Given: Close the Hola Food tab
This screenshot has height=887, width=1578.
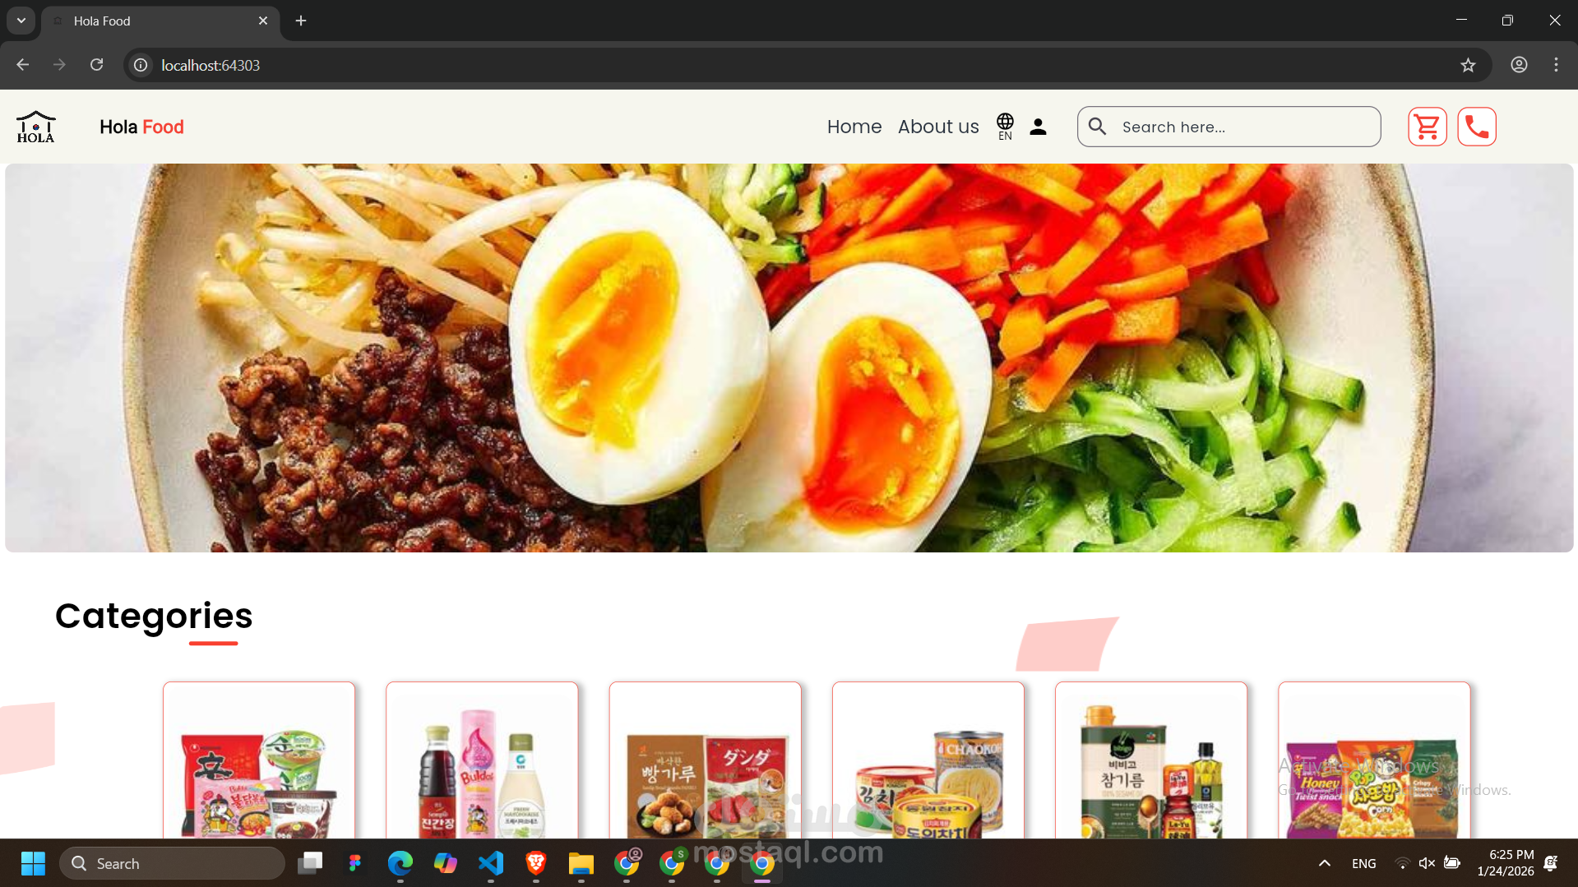Looking at the screenshot, I should pyautogui.click(x=263, y=21).
